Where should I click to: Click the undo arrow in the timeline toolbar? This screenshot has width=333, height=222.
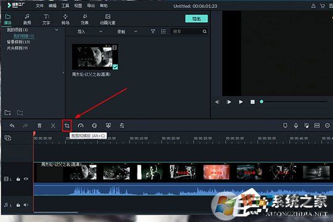(x=12, y=126)
